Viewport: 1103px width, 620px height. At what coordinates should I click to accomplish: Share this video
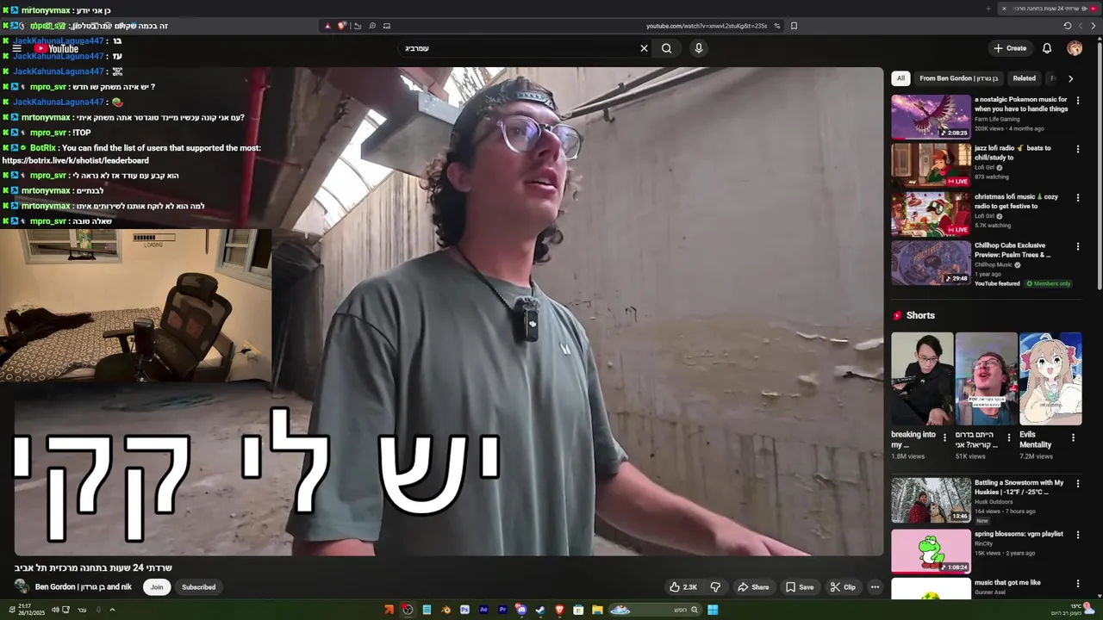[753, 587]
